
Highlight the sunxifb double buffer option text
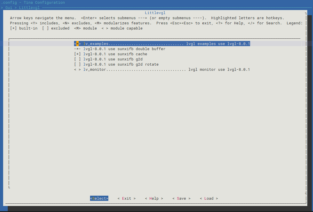[124, 49]
